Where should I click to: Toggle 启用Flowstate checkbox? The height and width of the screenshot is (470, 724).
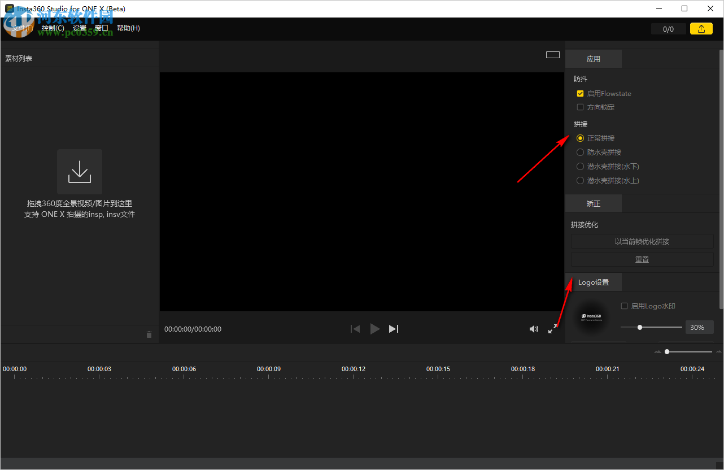pyautogui.click(x=580, y=94)
